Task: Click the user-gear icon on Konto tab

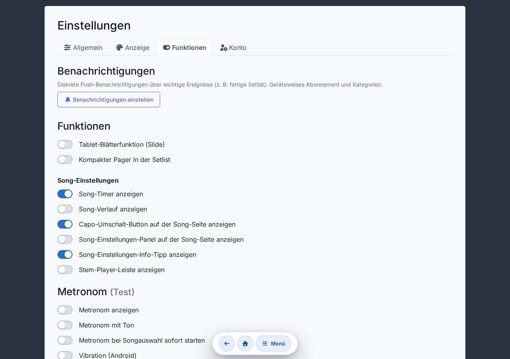Action: click(x=224, y=47)
